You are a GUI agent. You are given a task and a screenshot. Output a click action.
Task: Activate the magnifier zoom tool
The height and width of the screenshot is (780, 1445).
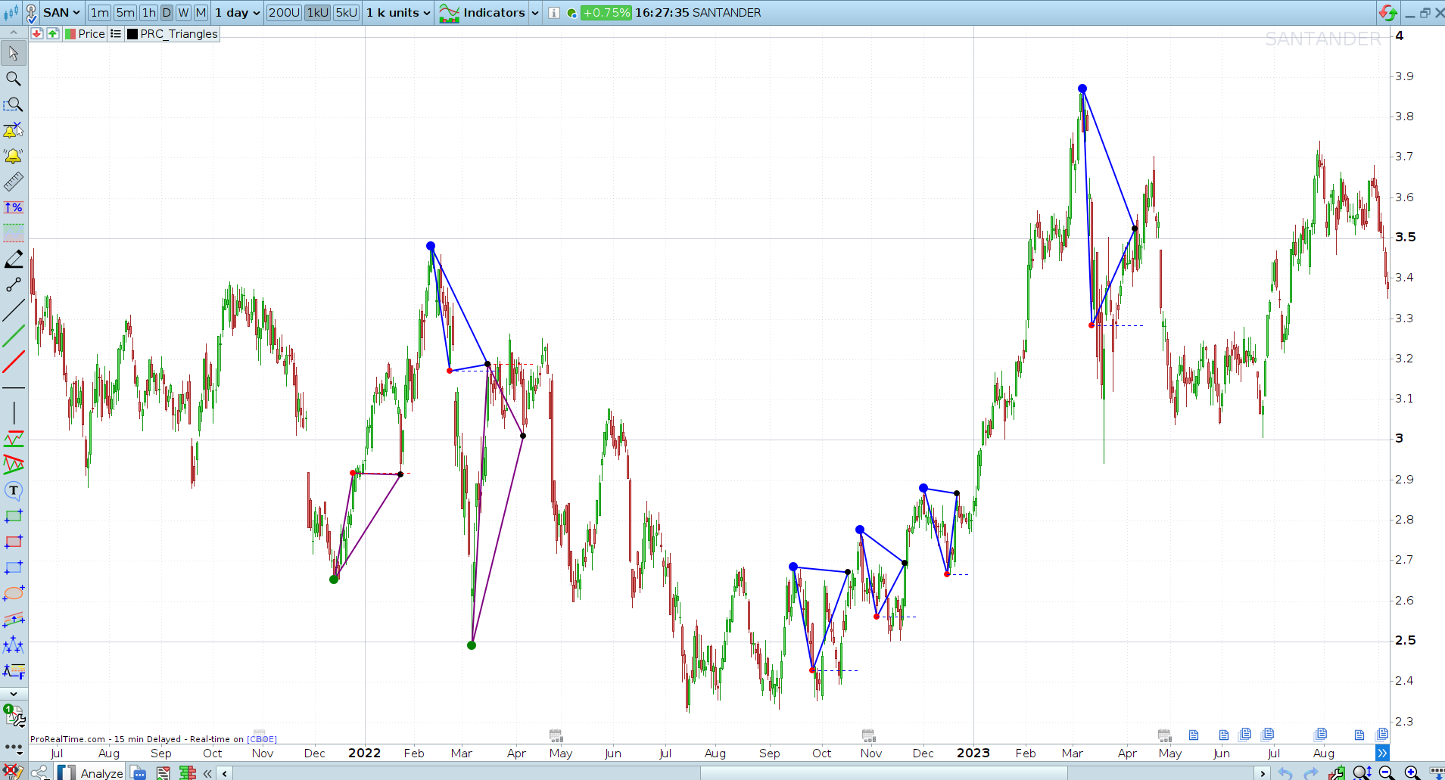tap(14, 79)
